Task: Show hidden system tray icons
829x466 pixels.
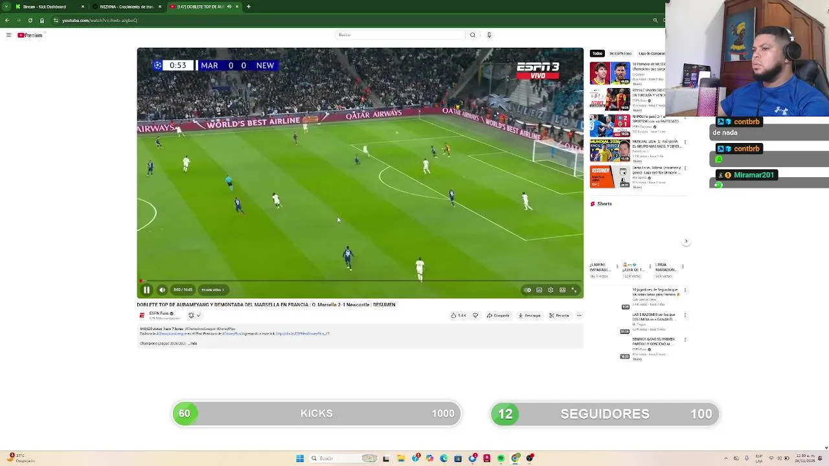Action: [726, 458]
